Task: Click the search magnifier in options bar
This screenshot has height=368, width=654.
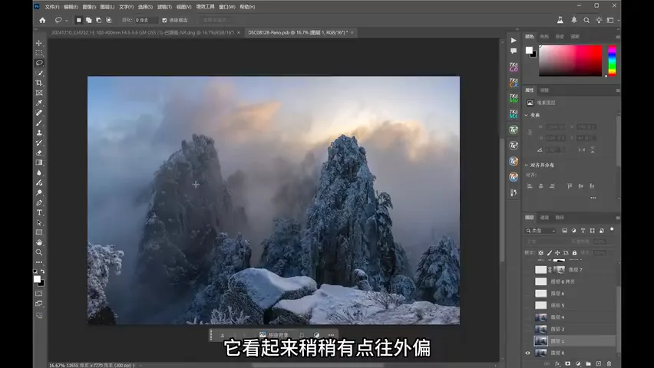Action: 586,20
